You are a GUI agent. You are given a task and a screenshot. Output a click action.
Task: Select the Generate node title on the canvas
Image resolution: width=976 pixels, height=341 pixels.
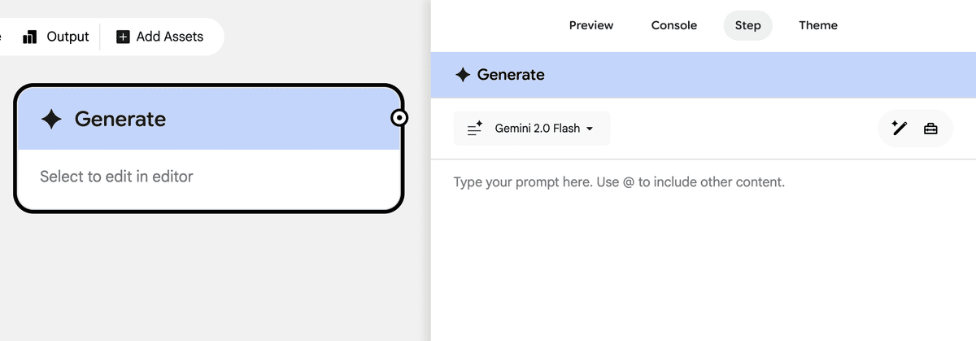point(120,120)
